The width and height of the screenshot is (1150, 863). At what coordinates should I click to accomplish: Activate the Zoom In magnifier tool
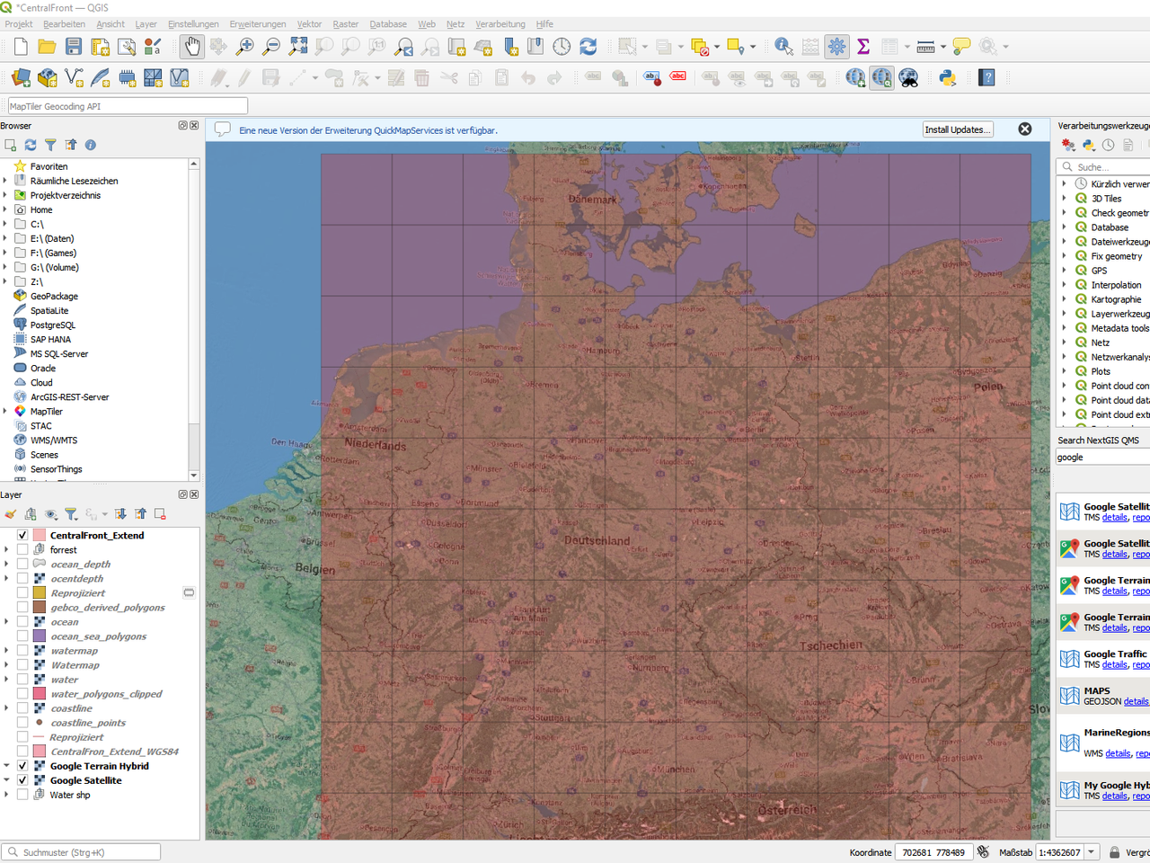coord(244,46)
